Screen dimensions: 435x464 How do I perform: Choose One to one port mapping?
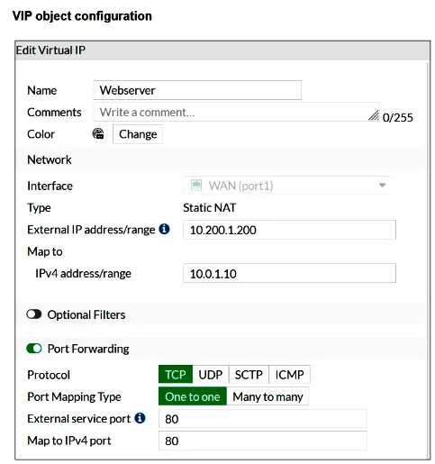click(x=193, y=396)
